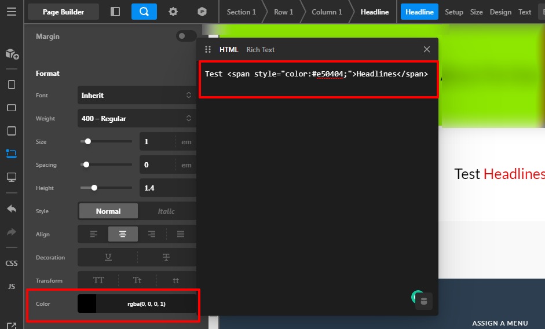Open the hamburger main menu
This screenshot has width=545, height=329.
(12, 12)
